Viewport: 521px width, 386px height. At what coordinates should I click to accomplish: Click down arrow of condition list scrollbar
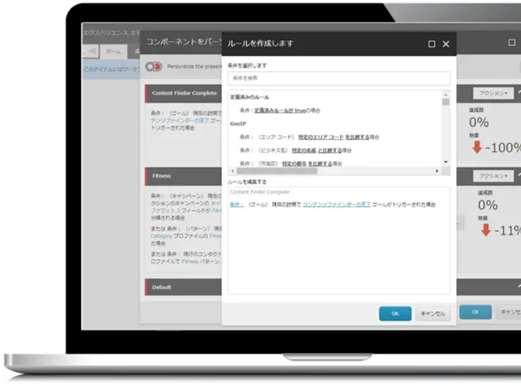(446, 161)
